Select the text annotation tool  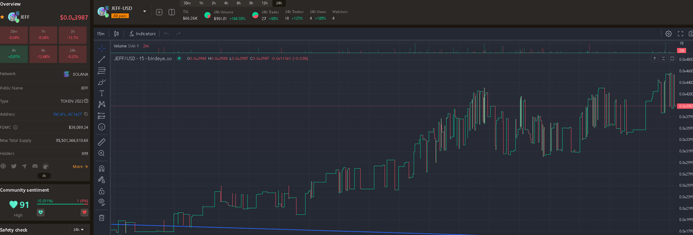[102, 93]
